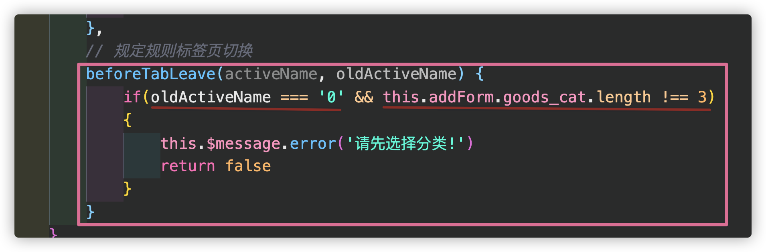Select the activeName parameter

tap(271, 74)
